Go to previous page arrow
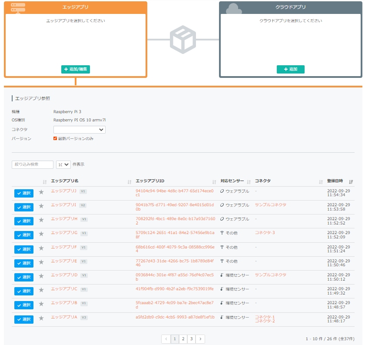Screen dimensions: 365x345 (x=166, y=339)
